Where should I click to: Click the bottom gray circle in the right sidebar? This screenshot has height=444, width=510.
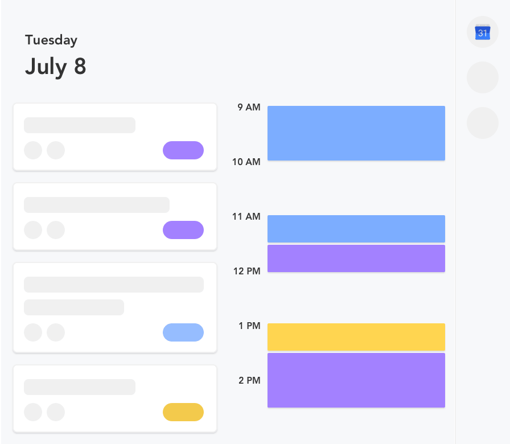pos(483,123)
